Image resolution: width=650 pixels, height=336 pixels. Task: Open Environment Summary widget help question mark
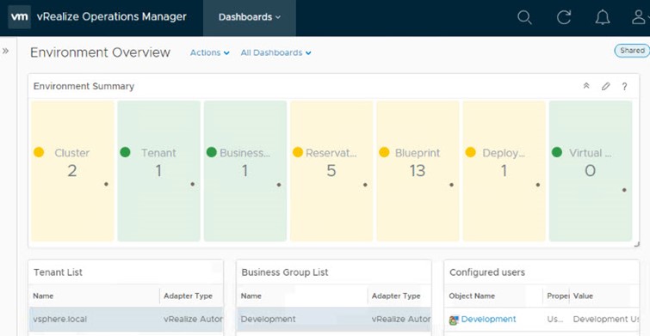[x=624, y=87]
